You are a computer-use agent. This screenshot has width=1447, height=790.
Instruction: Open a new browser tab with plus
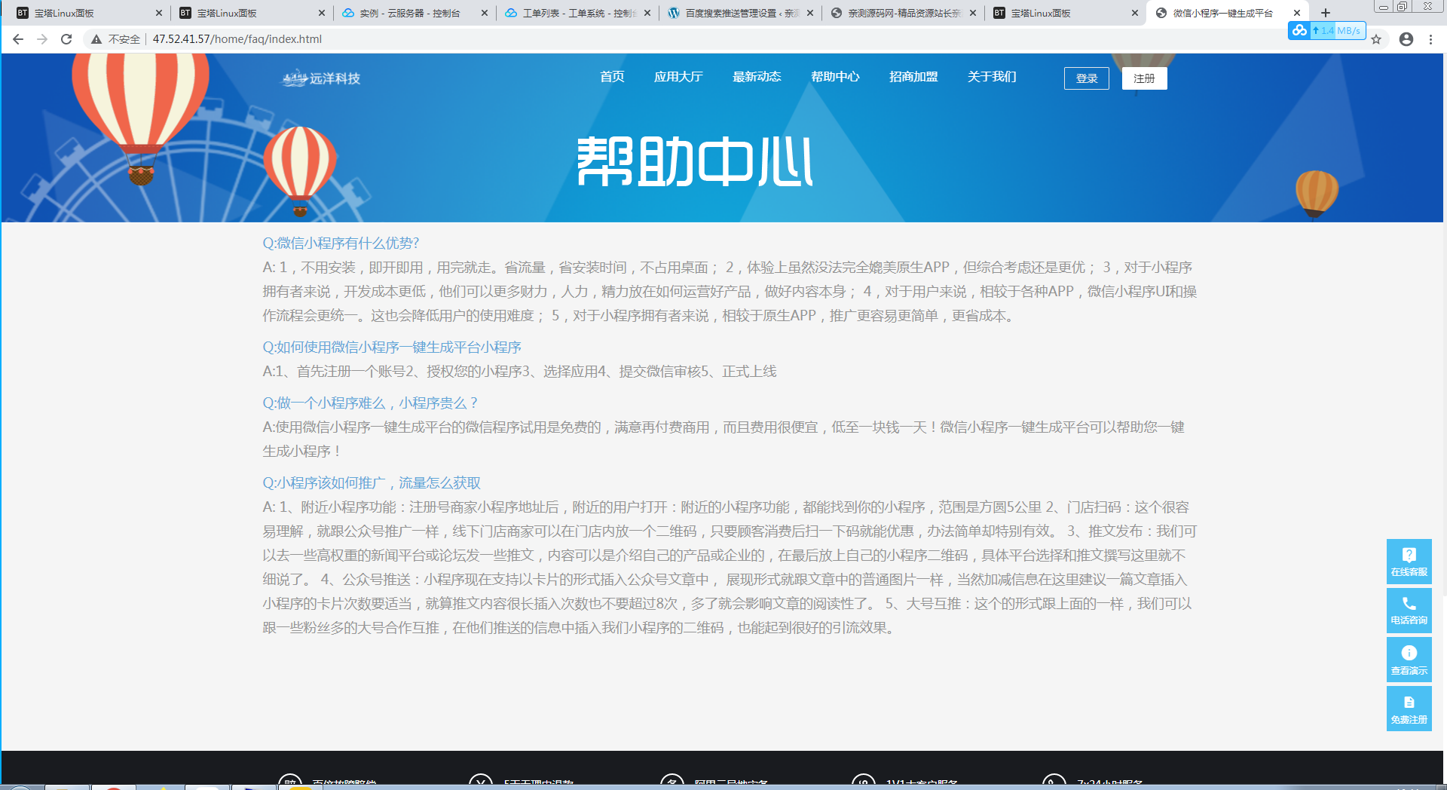point(1326,13)
